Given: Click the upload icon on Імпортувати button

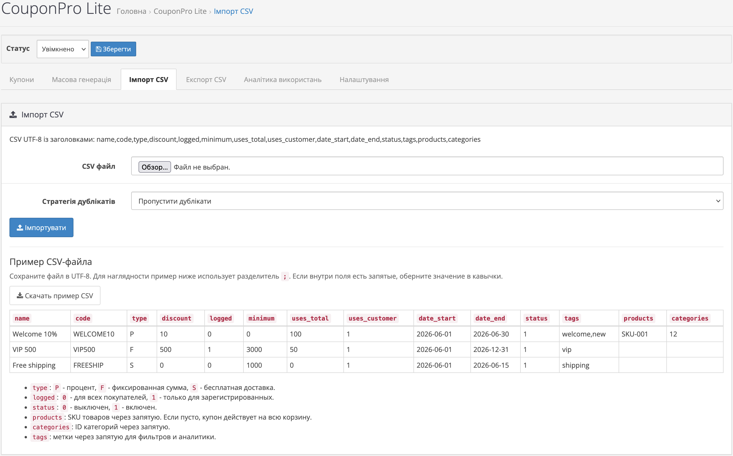Looking at the screenshot, I should (20, 228).
